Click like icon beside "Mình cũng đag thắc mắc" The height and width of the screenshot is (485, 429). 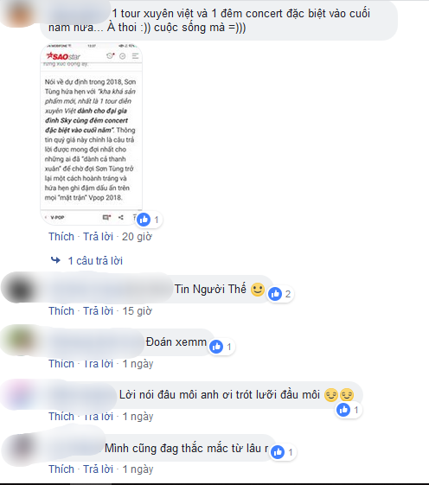278,452
